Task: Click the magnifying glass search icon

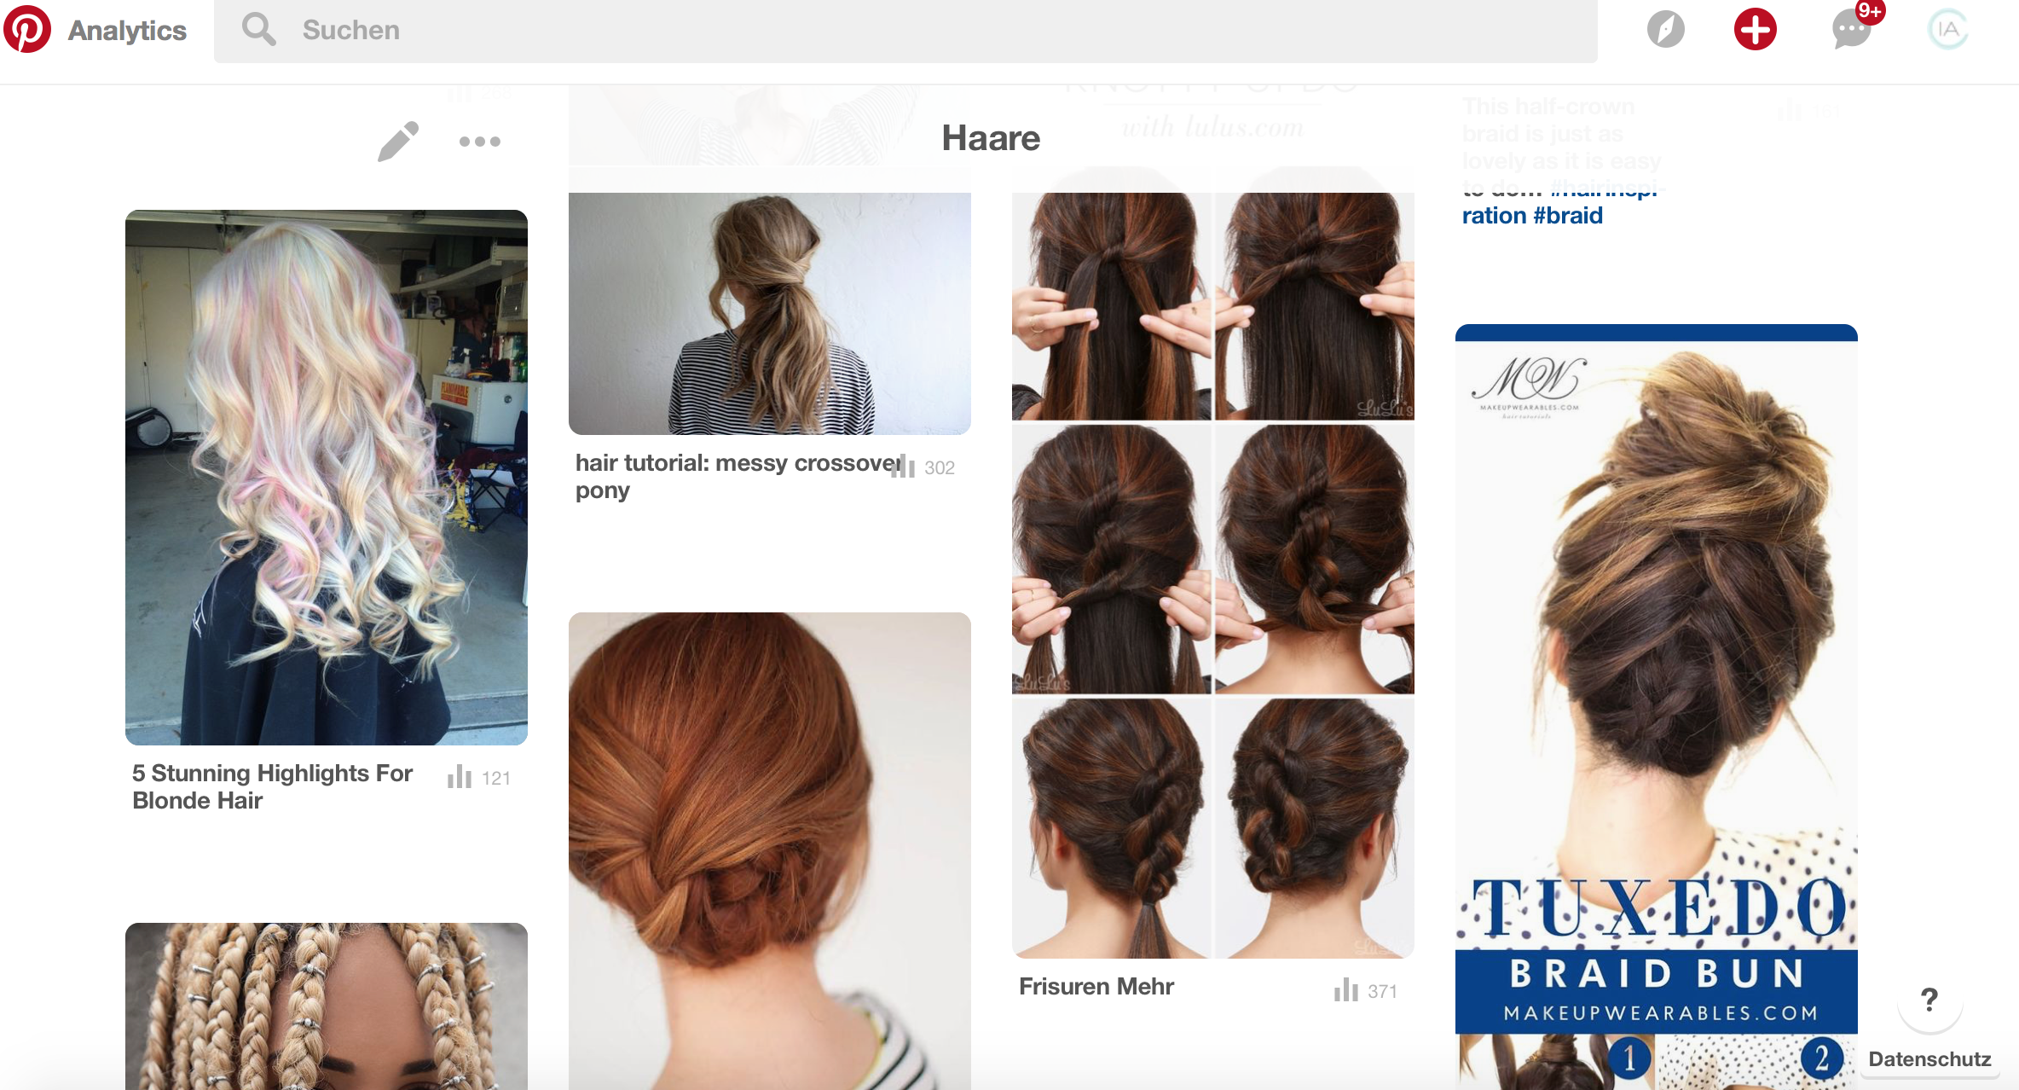Action: (x=258, y=29)
